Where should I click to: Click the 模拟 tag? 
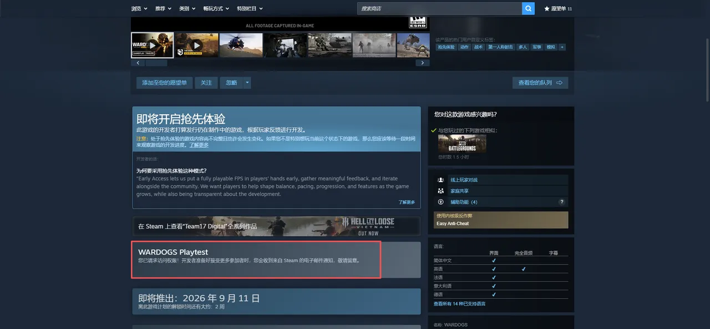coord(551,47)
